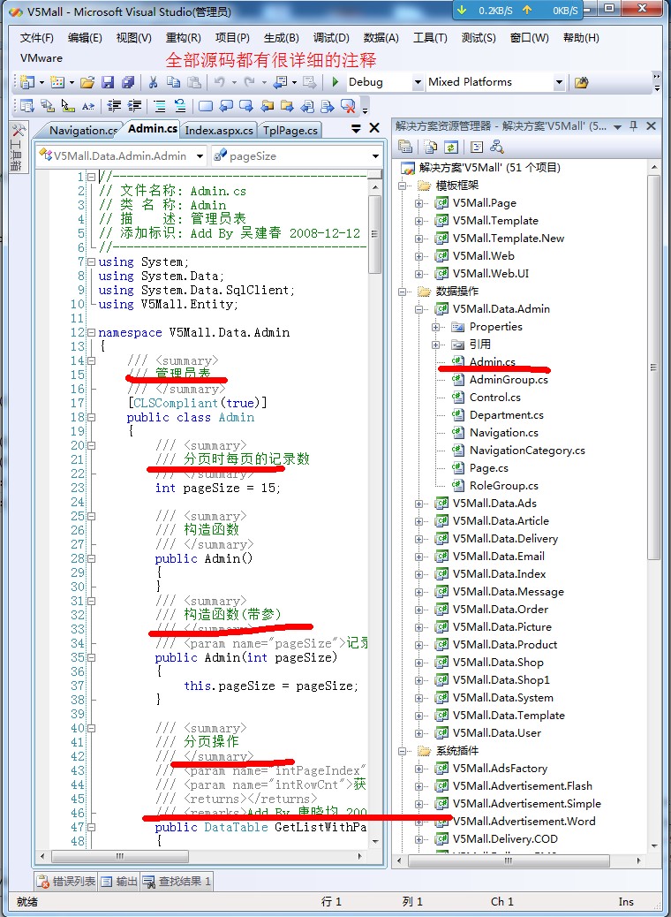
Task: Click the New Project toolbar icon
Action: point(26,82)
